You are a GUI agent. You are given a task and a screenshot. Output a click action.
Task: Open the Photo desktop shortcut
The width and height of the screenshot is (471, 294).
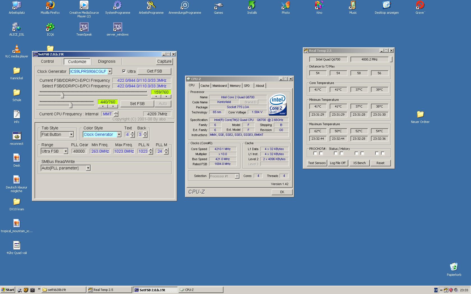pos(286,7)
